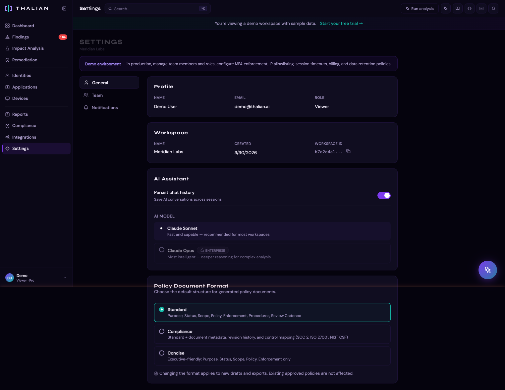Click the Enterprise lock badge
The height and width of the screenshot is (390, 505).
coord(213,250)
